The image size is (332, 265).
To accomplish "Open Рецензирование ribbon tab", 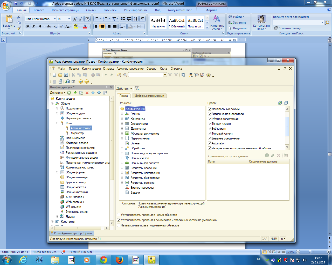I will pos(136,10).
